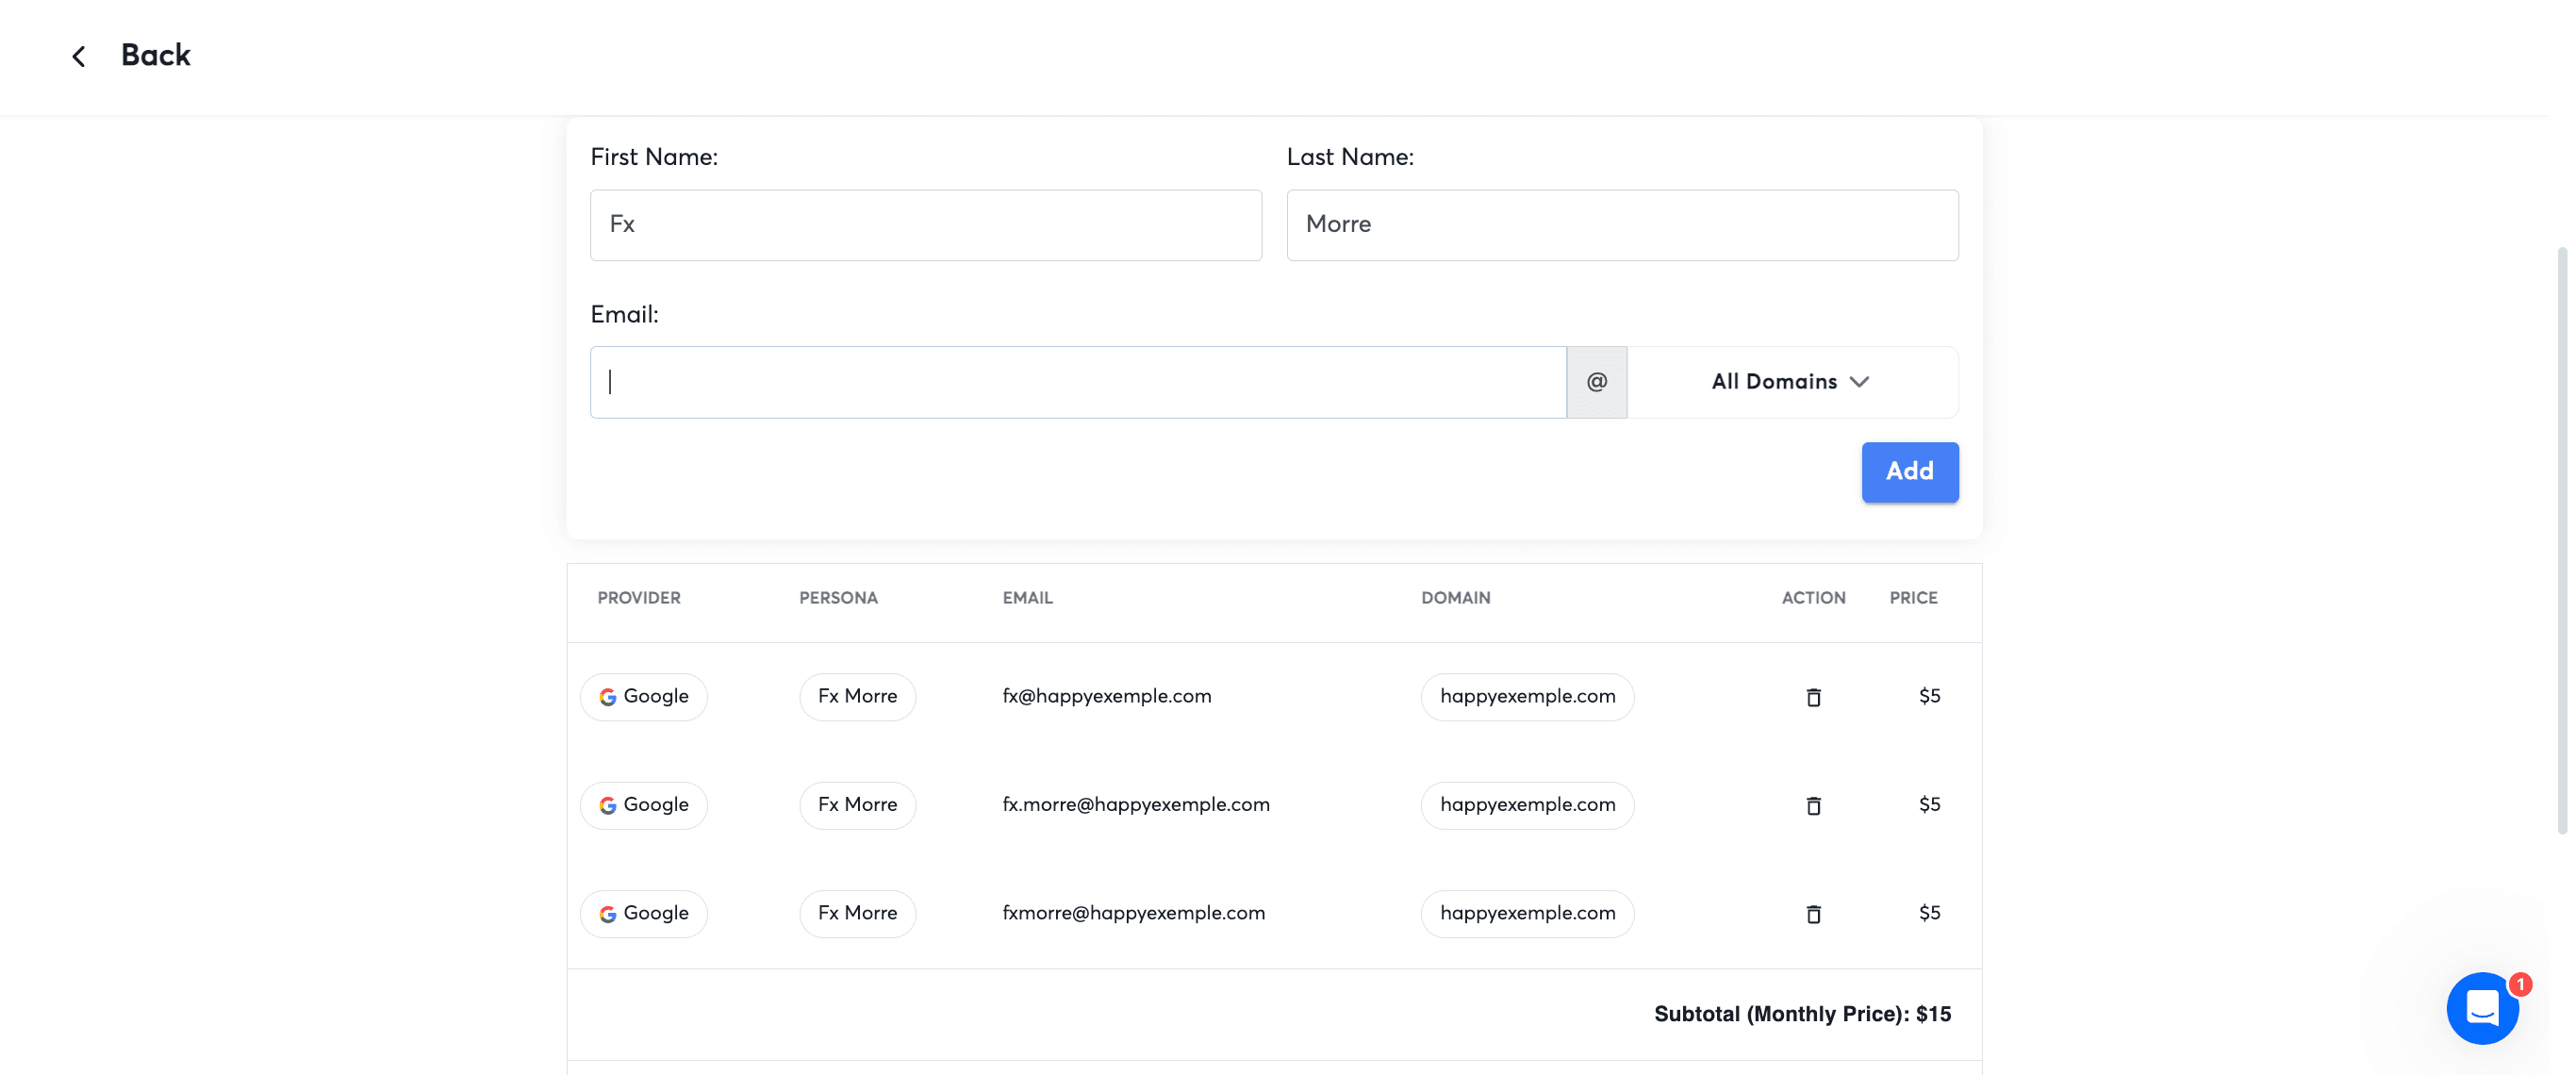The height and width of the screenshot is (1075, 2576).
Task: Click the $5 price in fx.morre row
Action: pos(1929,804)
